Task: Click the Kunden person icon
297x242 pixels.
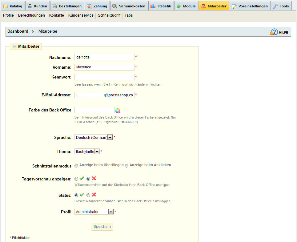Action: point(30,6)
